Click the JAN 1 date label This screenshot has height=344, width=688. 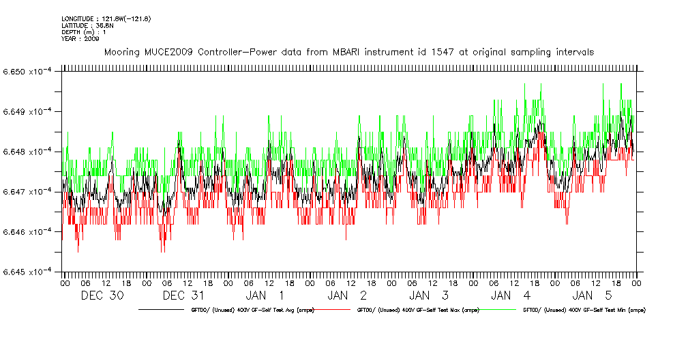266,296
